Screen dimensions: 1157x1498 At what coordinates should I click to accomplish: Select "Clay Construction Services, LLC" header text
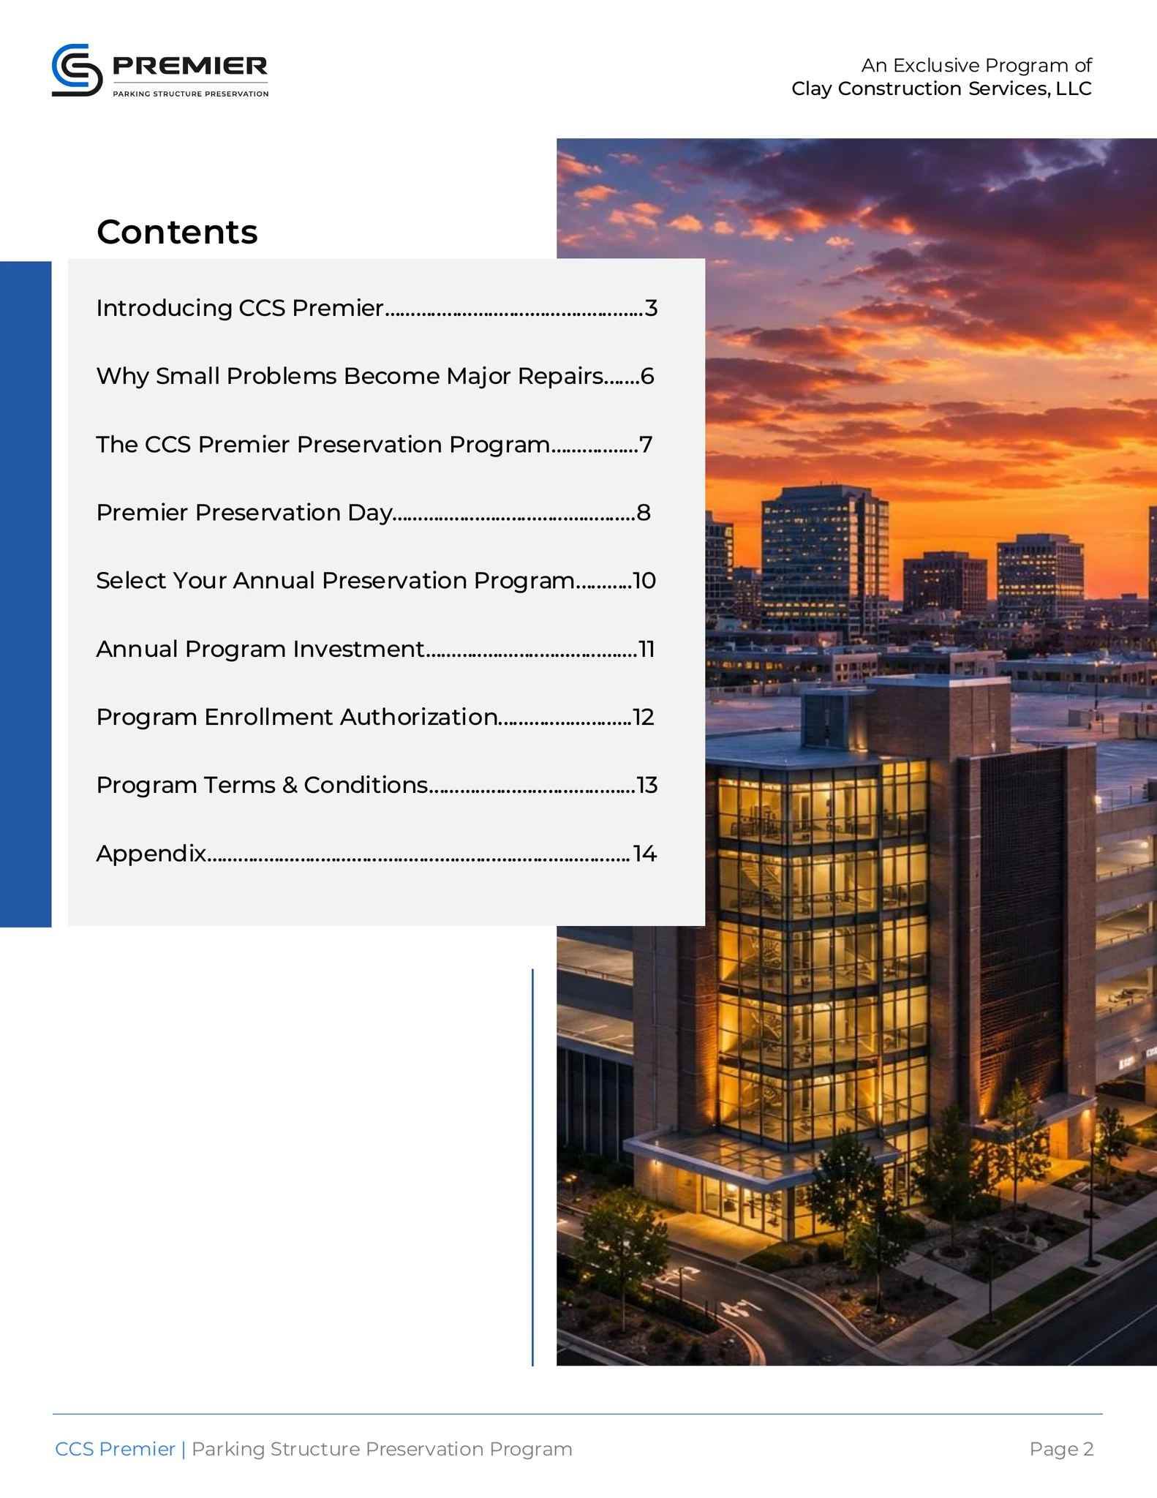(941, 89)
